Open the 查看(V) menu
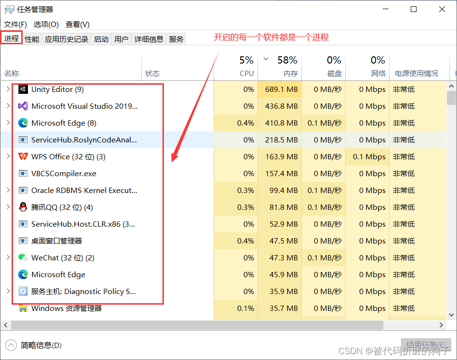 click(78, 25)
